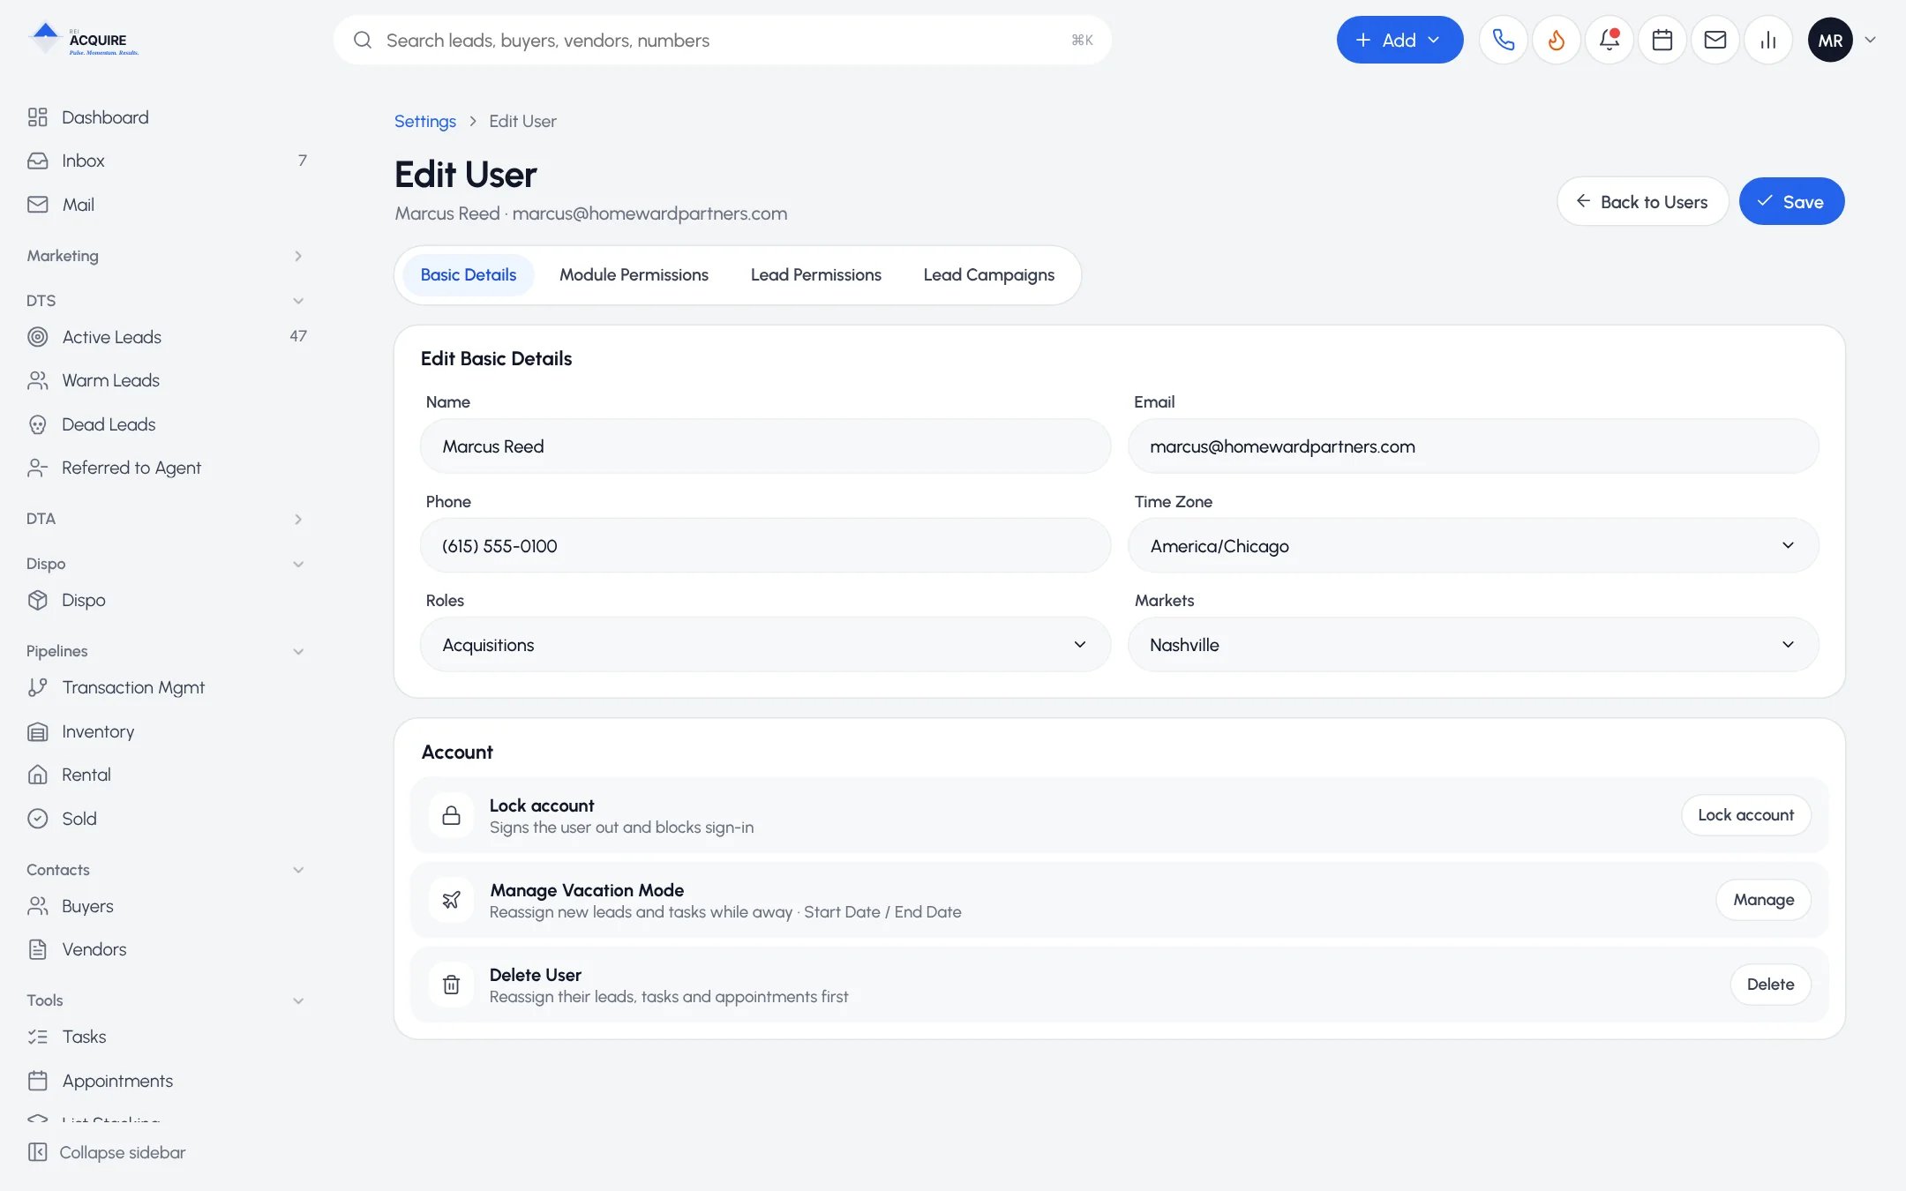Viewport: 1906px width, 1191px height.
Task: Expand the Marketing section
Action: tap(168, 256)
